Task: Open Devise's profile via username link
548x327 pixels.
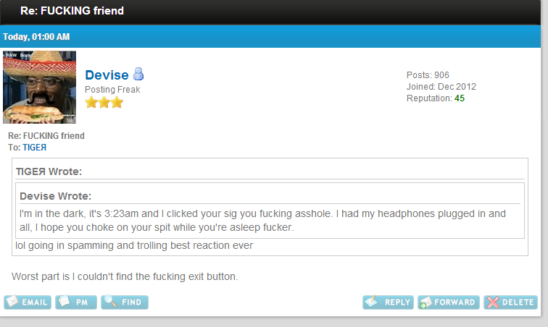Action: tap(107, 75)
